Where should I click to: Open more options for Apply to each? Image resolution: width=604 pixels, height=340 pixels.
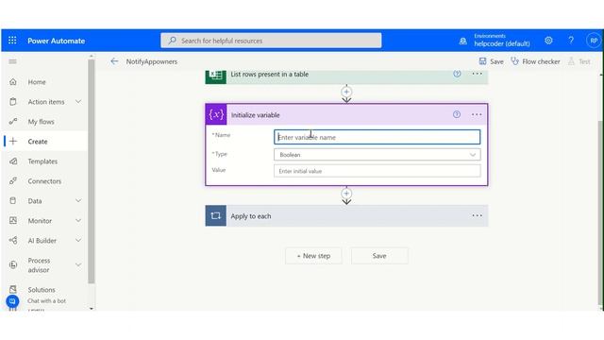477,216
